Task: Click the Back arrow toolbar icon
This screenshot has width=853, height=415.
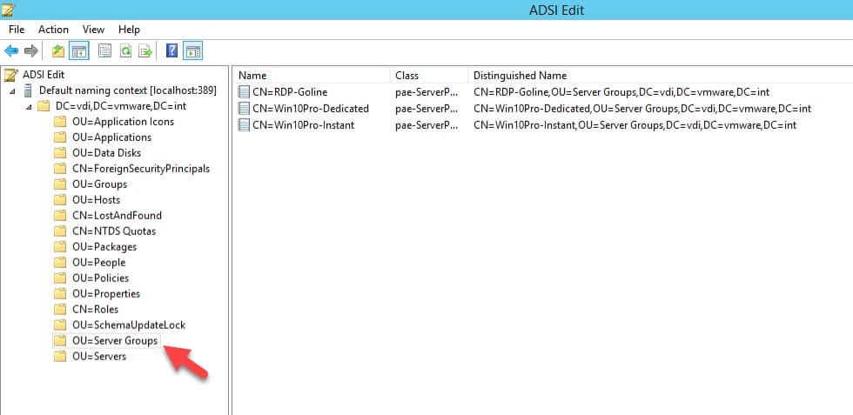Action: click(x=11, y=51)
